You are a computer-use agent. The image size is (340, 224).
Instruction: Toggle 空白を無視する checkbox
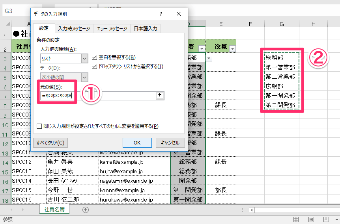(x=94, y=57)
